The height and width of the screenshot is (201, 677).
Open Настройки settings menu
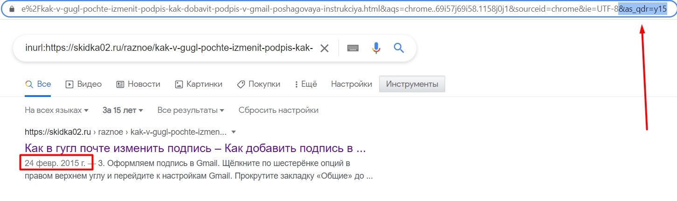pyautogui.click(x=351, y=84)
